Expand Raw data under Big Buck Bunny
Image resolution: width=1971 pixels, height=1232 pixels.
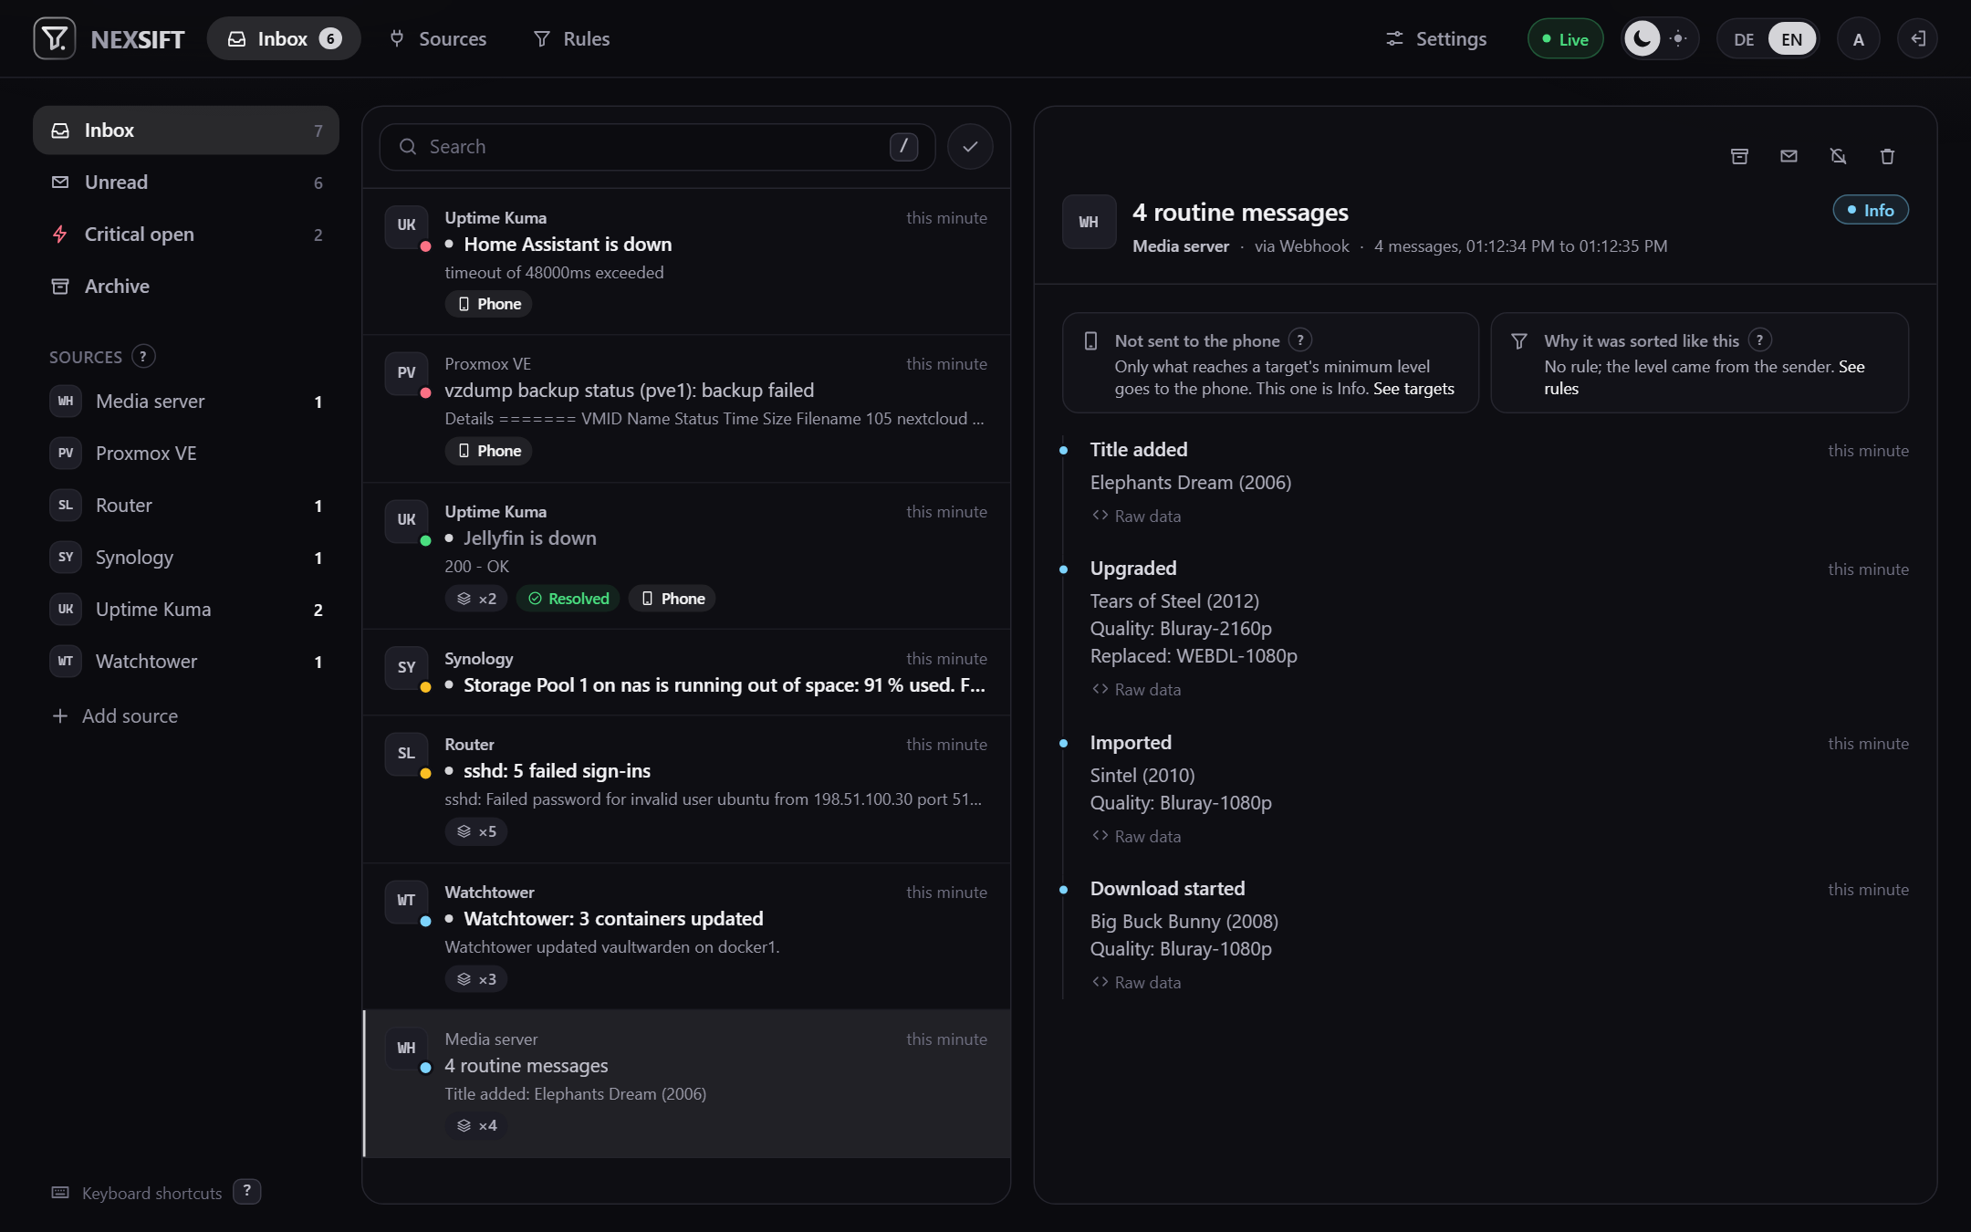coord(1137,983)
